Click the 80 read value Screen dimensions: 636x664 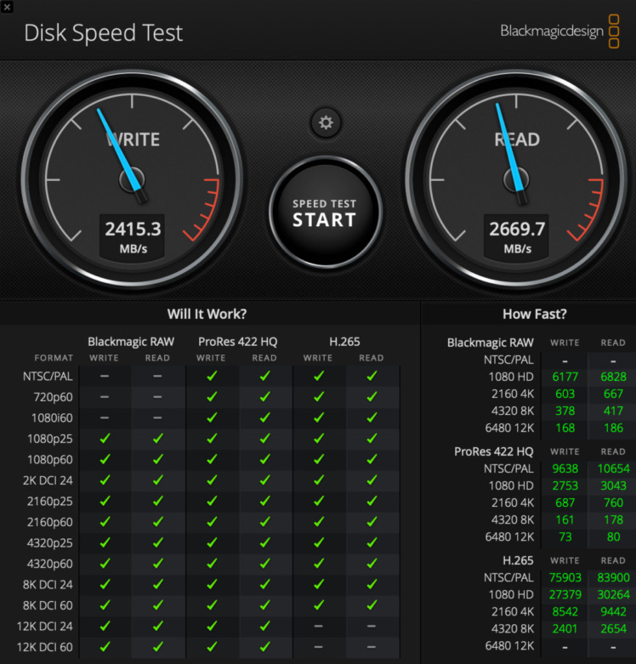613,536
